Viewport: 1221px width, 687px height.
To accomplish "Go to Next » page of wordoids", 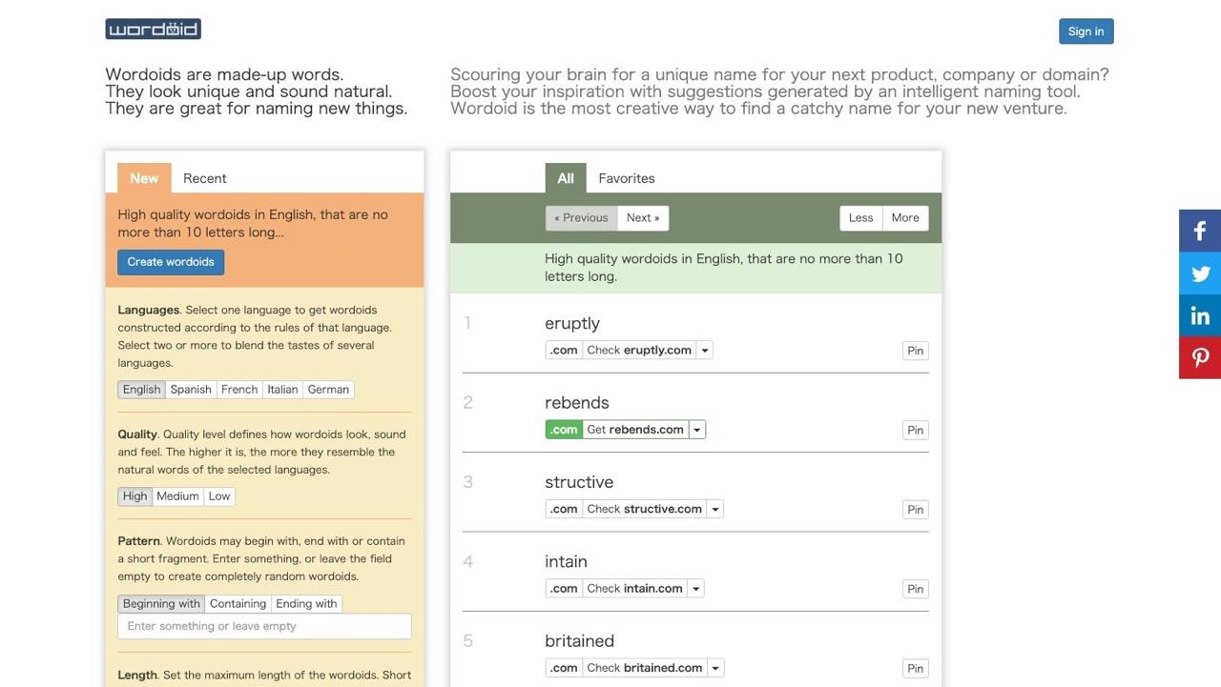I will tap(643, 218).
